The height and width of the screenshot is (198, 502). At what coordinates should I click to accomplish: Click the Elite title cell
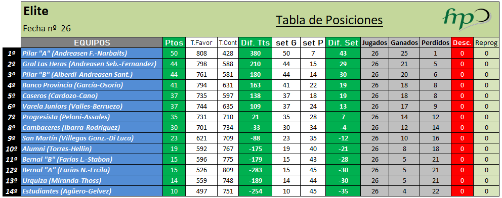coord(35,12)
